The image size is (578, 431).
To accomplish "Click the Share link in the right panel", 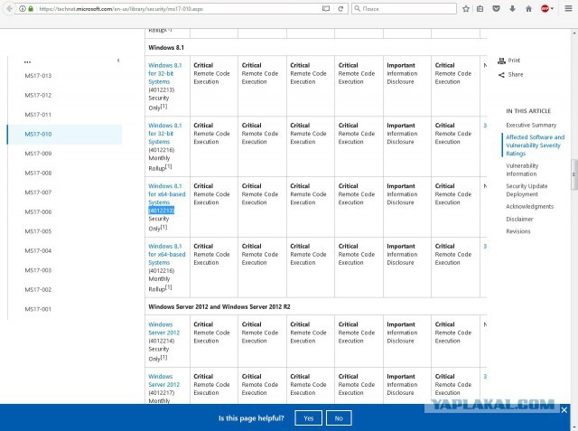I will click(x=510, y=74).
